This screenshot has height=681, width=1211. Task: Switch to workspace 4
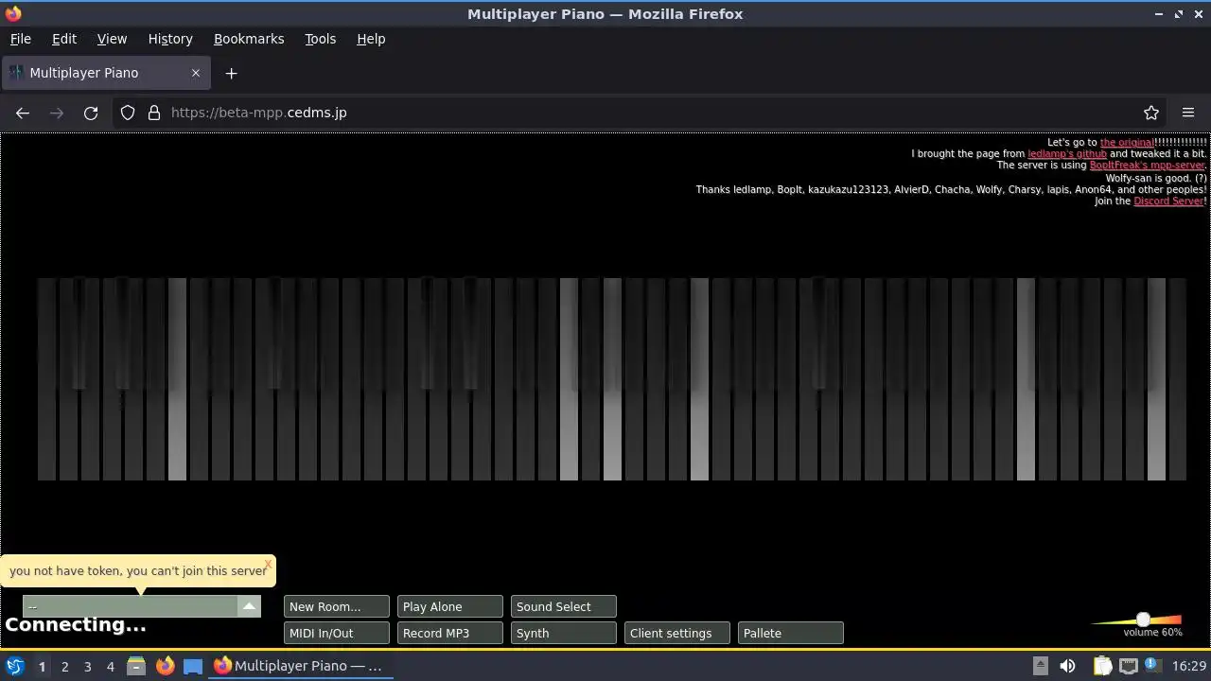(110, 666)
